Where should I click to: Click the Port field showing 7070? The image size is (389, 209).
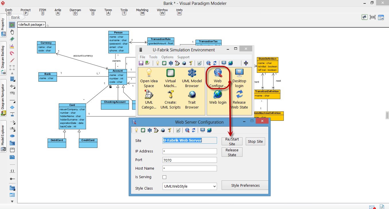click(x=189, y=160)
